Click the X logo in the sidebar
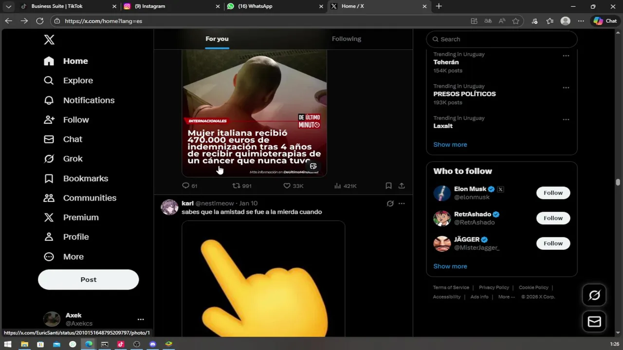This screenshot has height=350, width=623. [49, 40]
